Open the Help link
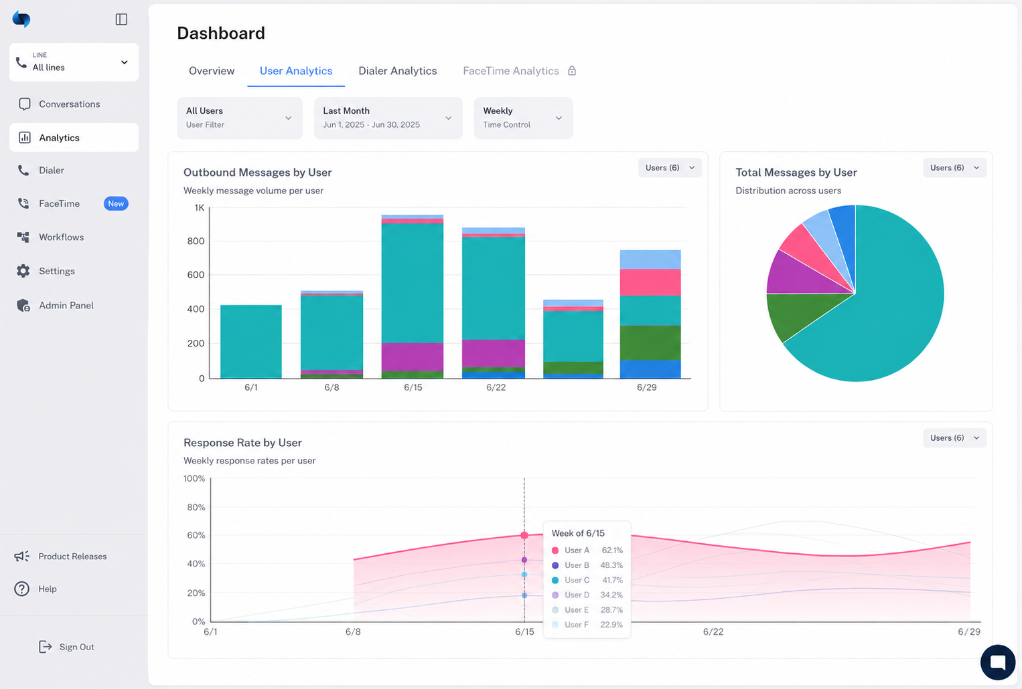The height and width of the screenshot is (689, 1022). click(47, 589)
